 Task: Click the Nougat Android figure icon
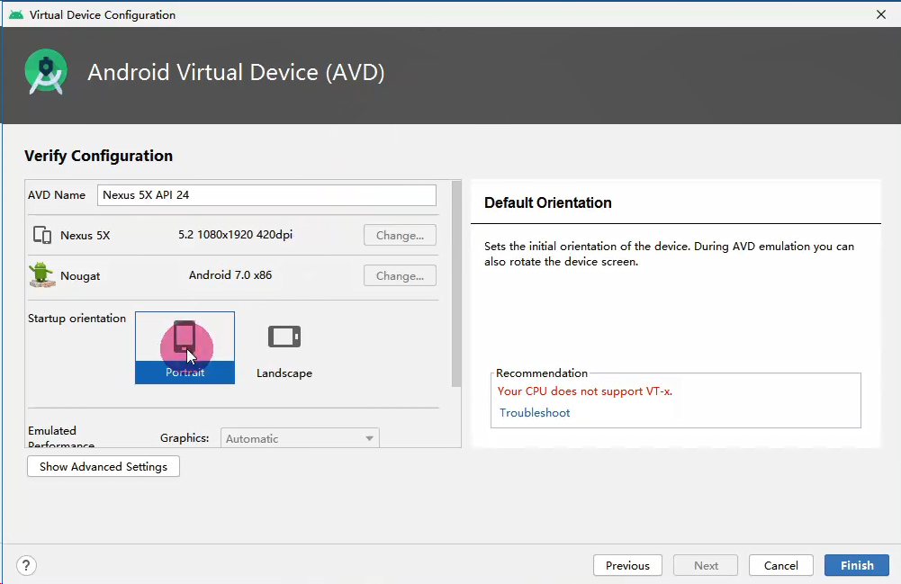(41, 275)
